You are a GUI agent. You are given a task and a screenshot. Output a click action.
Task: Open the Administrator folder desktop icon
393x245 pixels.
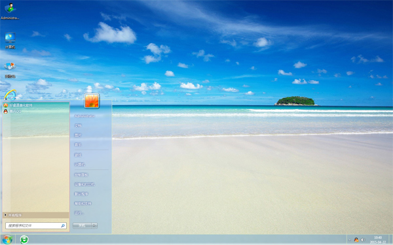point(10,11)
